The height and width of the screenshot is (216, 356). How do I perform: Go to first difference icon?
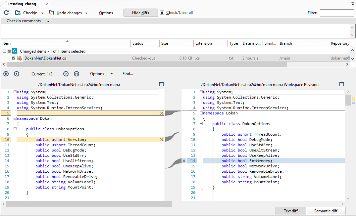[6, 74]
